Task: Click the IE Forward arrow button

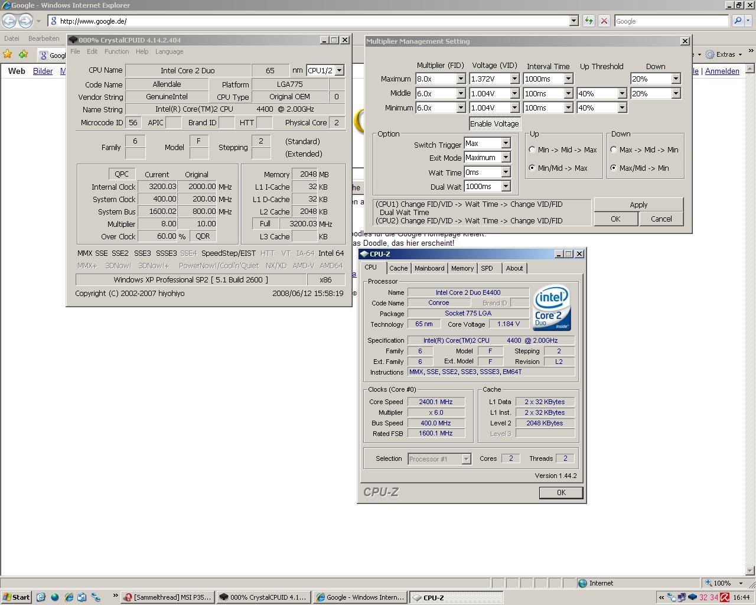Action: 25,21
